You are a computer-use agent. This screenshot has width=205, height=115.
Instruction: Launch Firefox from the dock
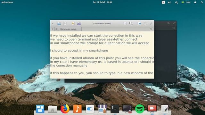tap(65, 109)
